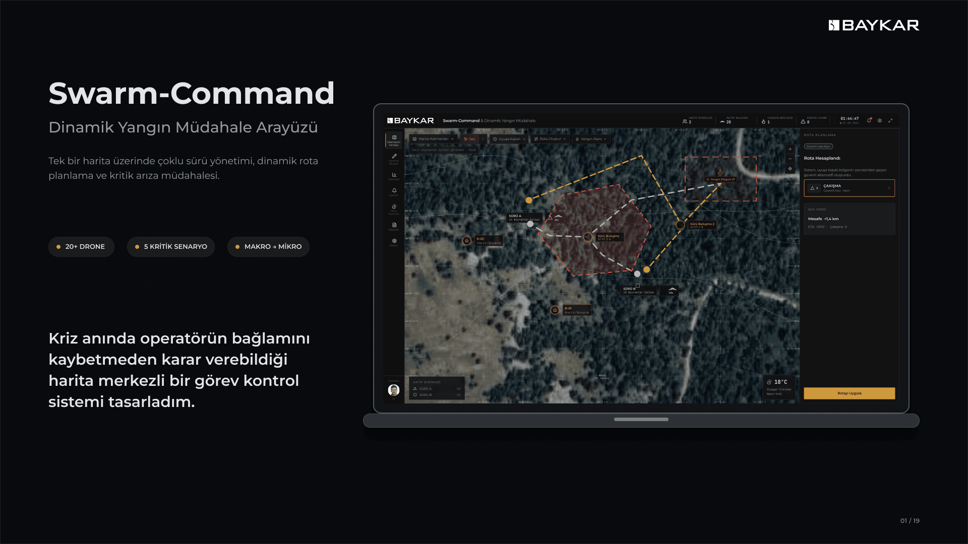Click the MAKRO → MİKRO tag pill

(268, 247)
